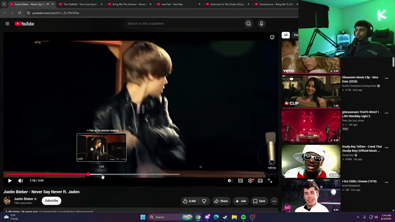
Task: Close The Outfield - Your Love tab
Action: (102, 4)
